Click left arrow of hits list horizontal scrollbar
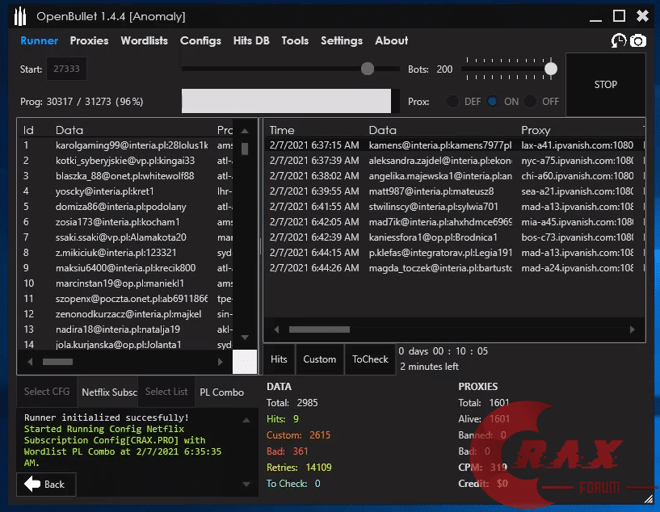The height and width of the screenshot is (512, 660). [276, 329]
